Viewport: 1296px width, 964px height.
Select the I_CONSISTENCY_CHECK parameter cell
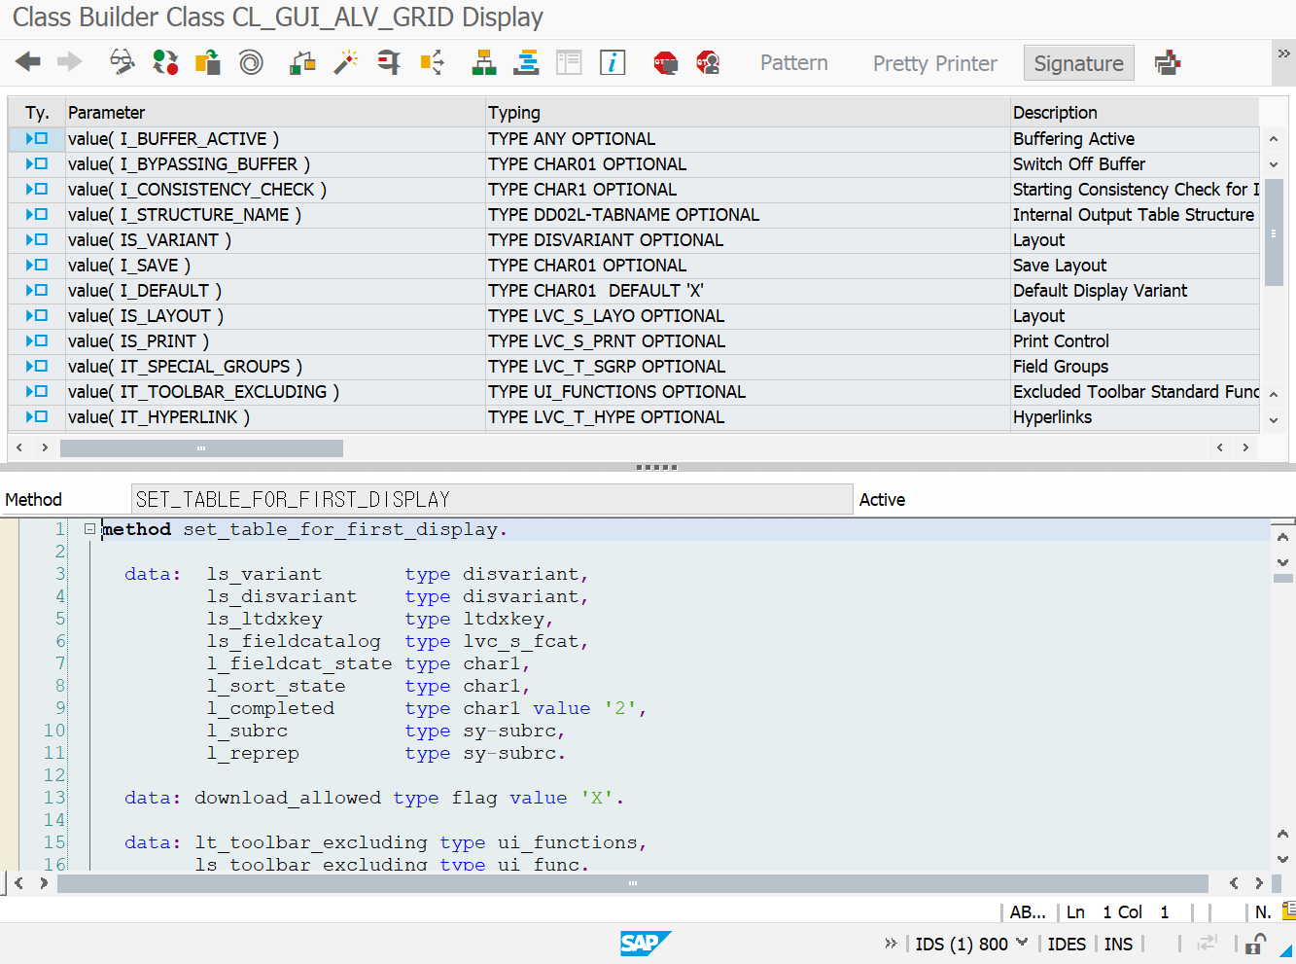click(x=275, y=190)
